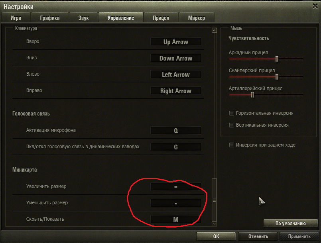The width and height of the screenshot is (321, 243).
Task: Change the Вниз key binding (Down Arrow)
Action: pyautogui.click(x=175, y=58)
